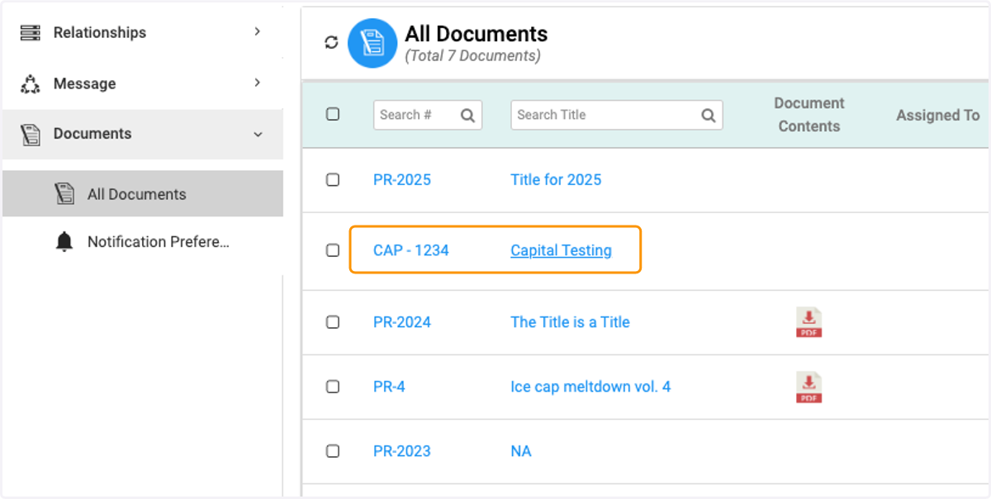991x499 pixels.
Task: Click the Assigned To column header
Action: click(x=938, y=116)
